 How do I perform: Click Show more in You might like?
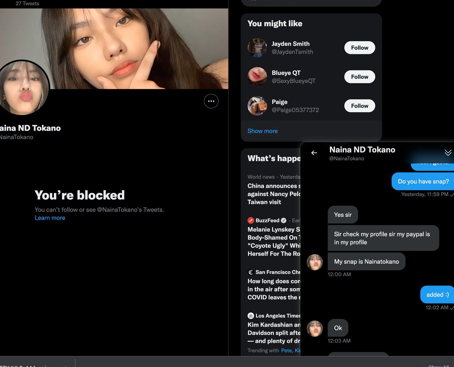click(x=263, y=131)
